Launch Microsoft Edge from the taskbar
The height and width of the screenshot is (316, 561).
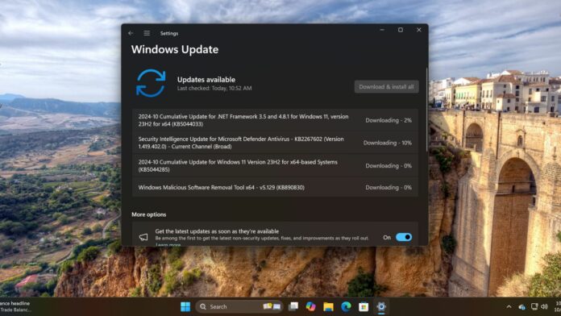[x=346, y=306]
